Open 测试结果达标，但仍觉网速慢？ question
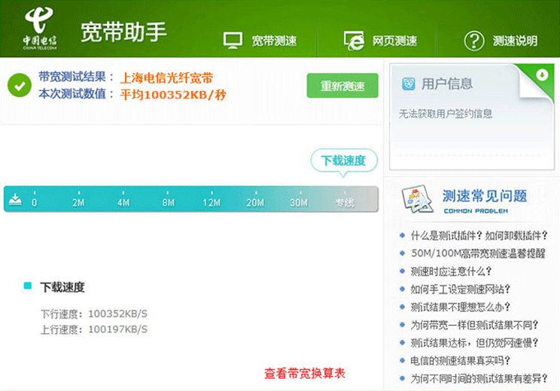 point(474,343)
